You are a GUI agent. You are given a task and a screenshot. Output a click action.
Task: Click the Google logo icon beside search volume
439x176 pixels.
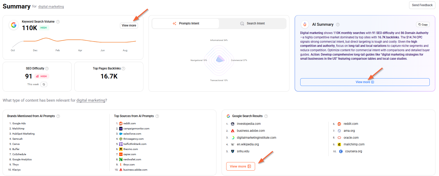pyautogui.click(x=14, y=25)
